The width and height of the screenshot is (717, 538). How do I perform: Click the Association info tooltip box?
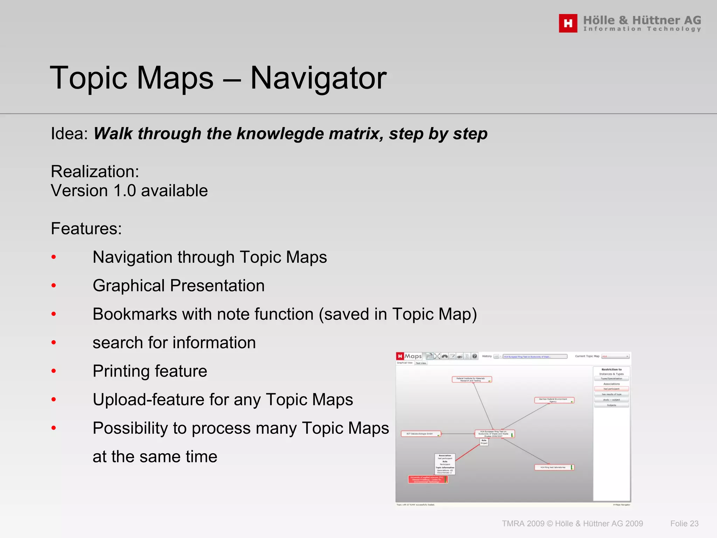click(445, 464)
